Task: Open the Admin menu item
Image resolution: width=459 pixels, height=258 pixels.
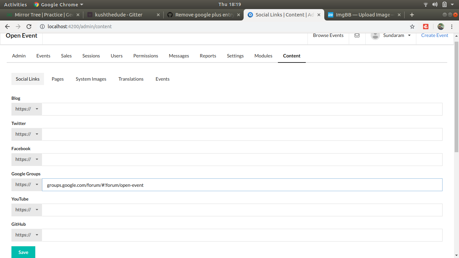Action: coord(19,56)
